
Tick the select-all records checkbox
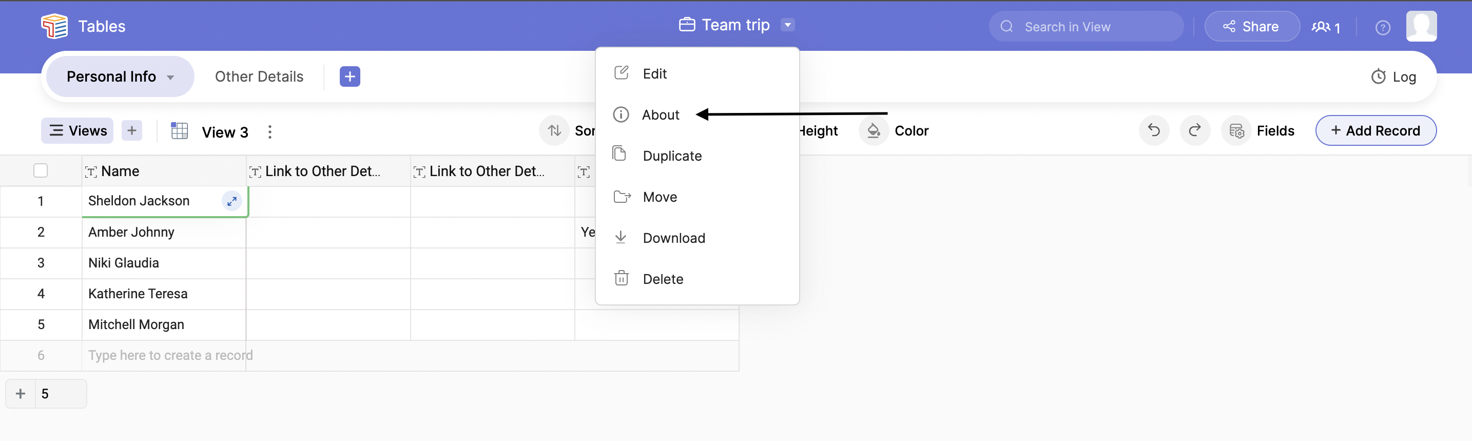pos(41,171)
